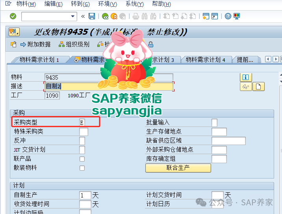Click the Create New Session icon
282x214 pixels.
point(206,17)
